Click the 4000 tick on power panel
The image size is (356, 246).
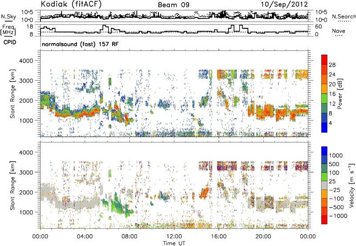(x=26, y=61)
